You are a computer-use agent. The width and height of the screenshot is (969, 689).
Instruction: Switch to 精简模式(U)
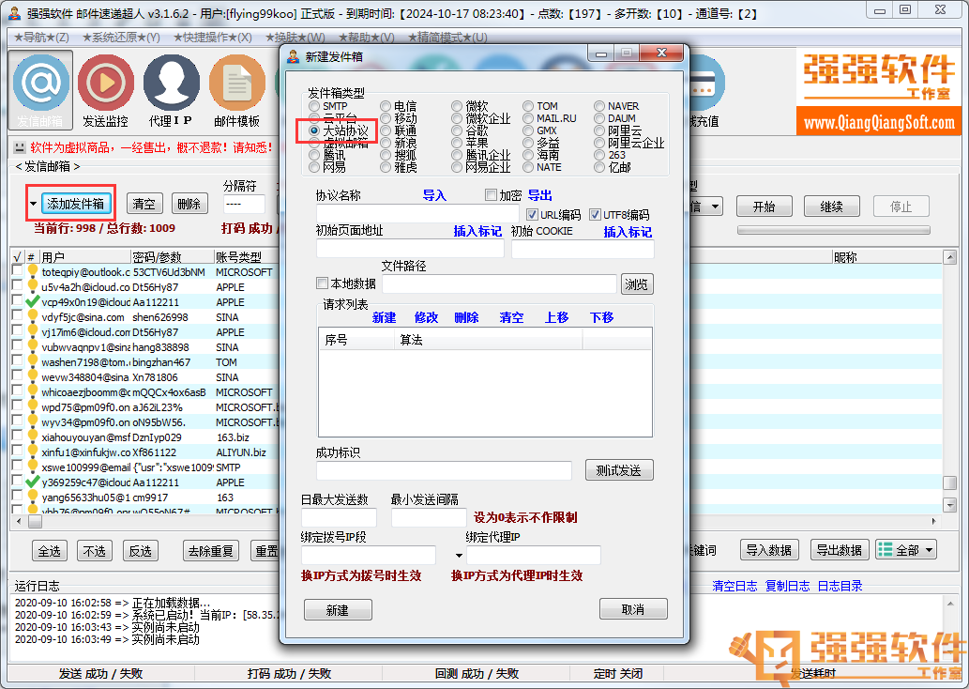click(447, 38)
